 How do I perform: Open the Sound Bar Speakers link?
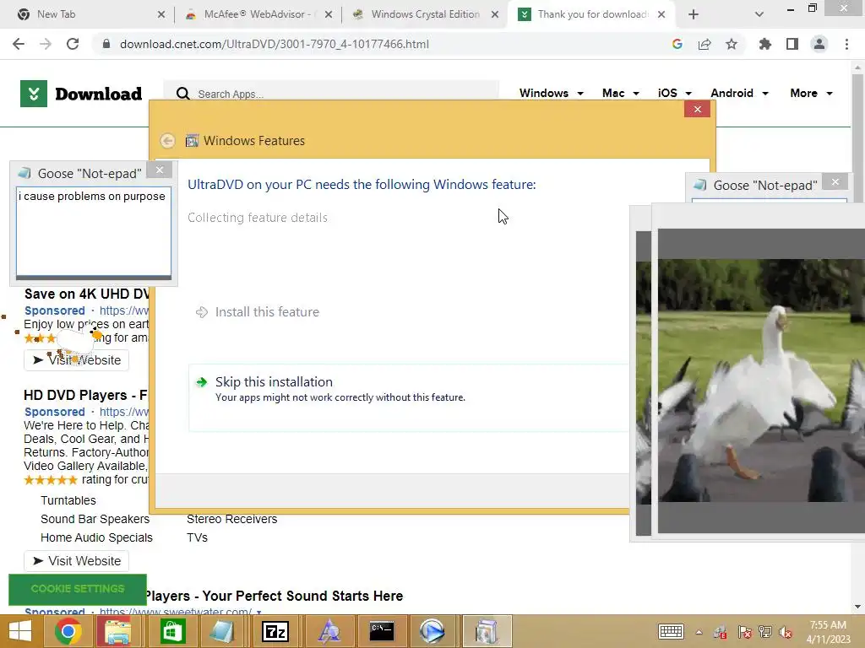[x=95, y=519]
